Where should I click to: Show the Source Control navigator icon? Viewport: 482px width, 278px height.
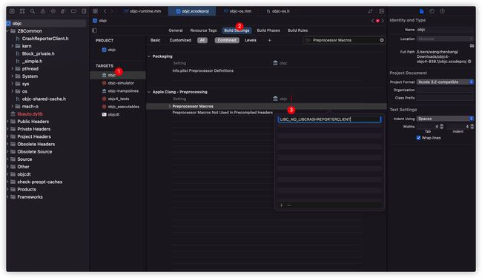pyautogui.click(x=22, y=11)
